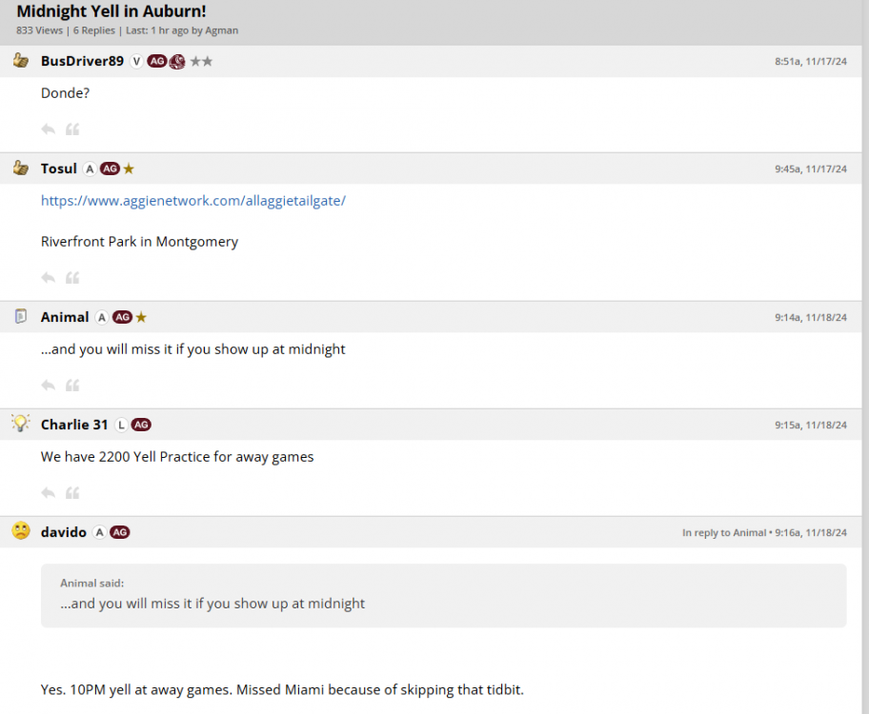
Task: Open the aggienetwork.com allaggietailgate link
Action: pyautogui.click(x=192, y=201)
